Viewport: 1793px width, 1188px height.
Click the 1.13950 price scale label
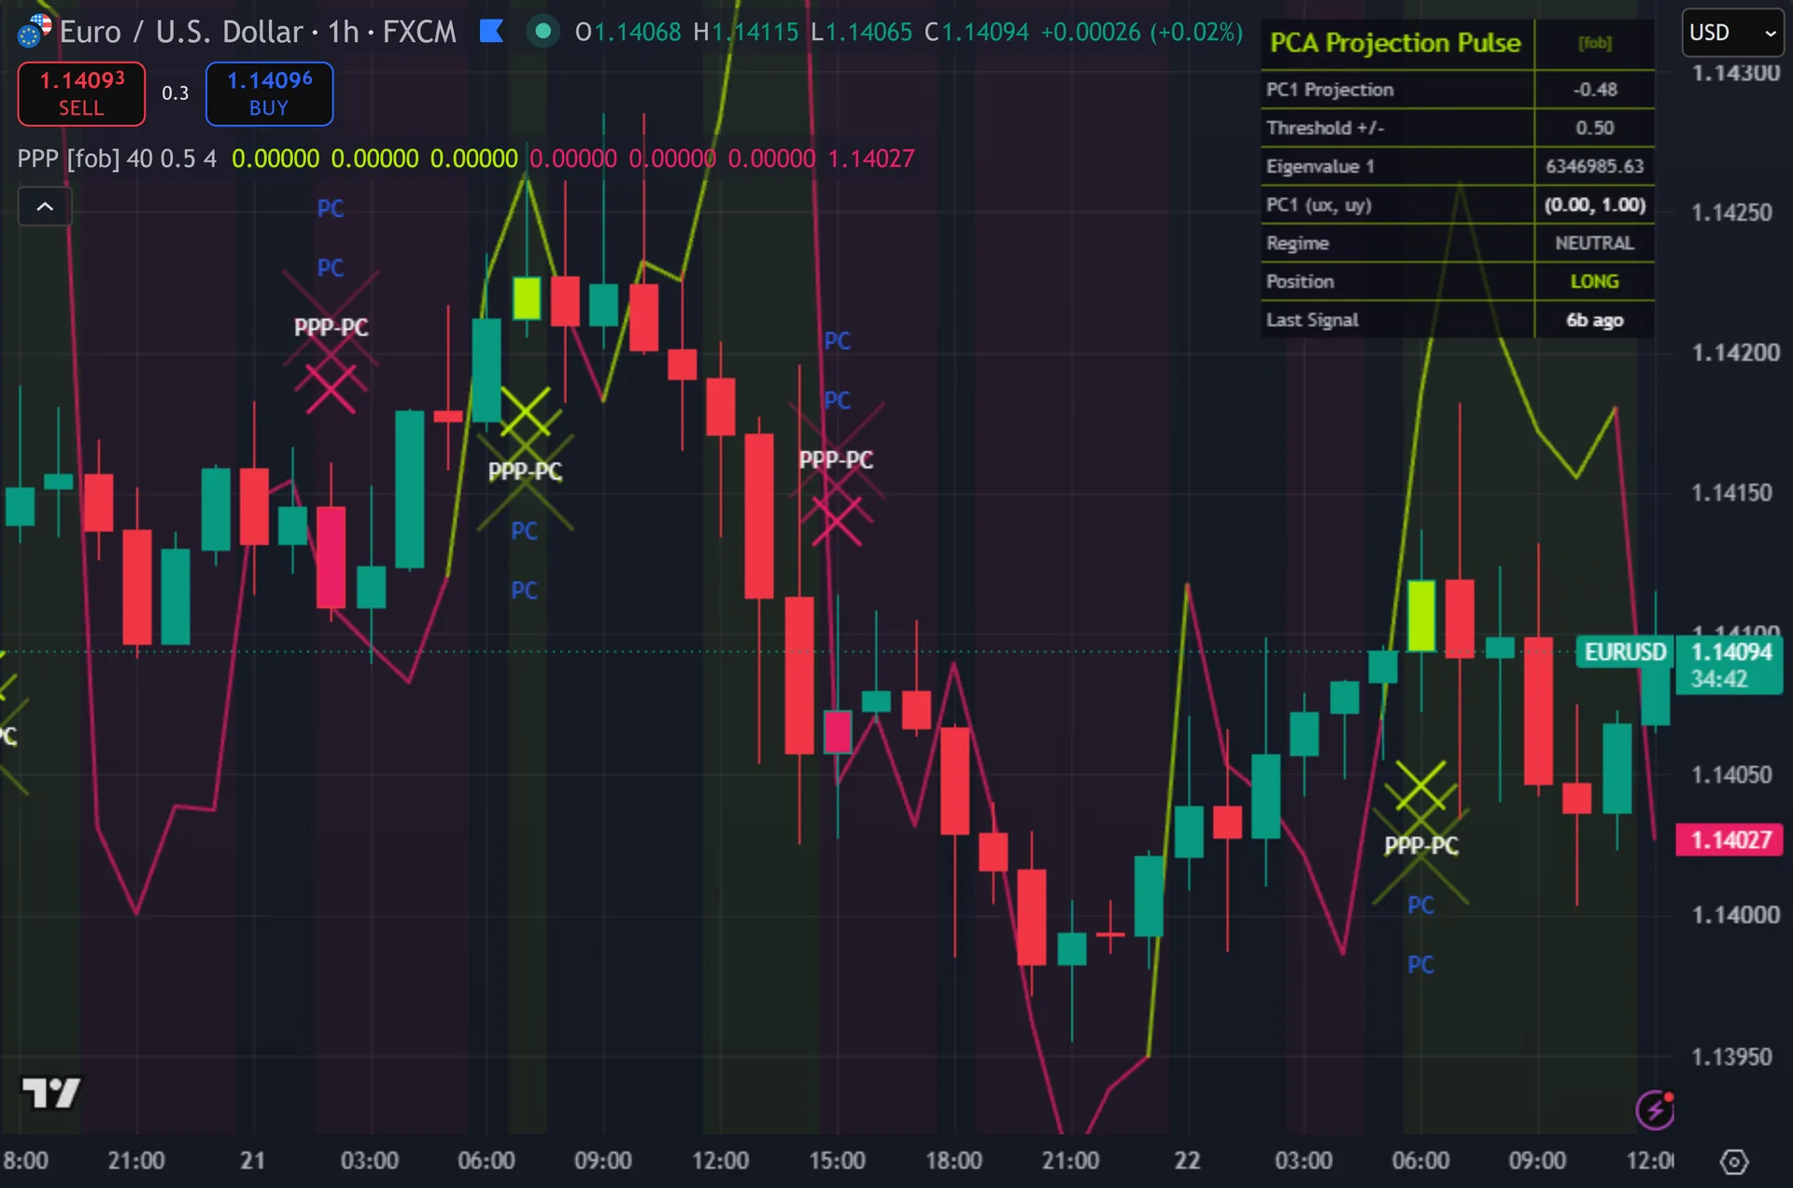(x=1731, y=1057)
